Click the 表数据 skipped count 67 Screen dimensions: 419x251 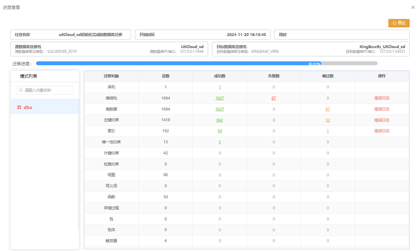point(328,109)
